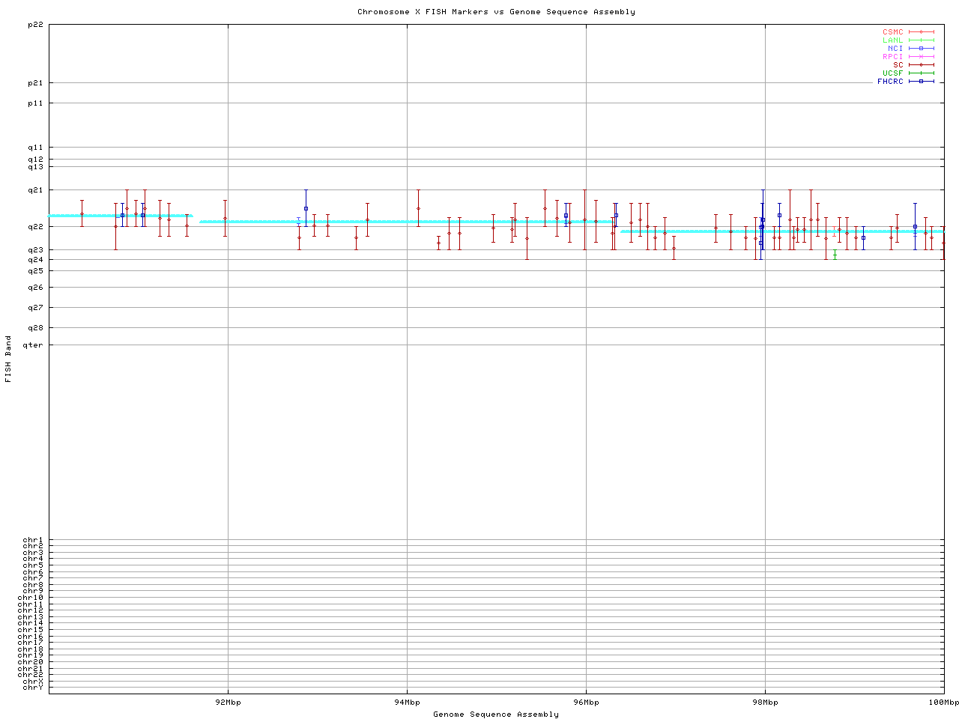Click the chrX row label
Screen dimensions: 959x719
click(x=33, y=682)
